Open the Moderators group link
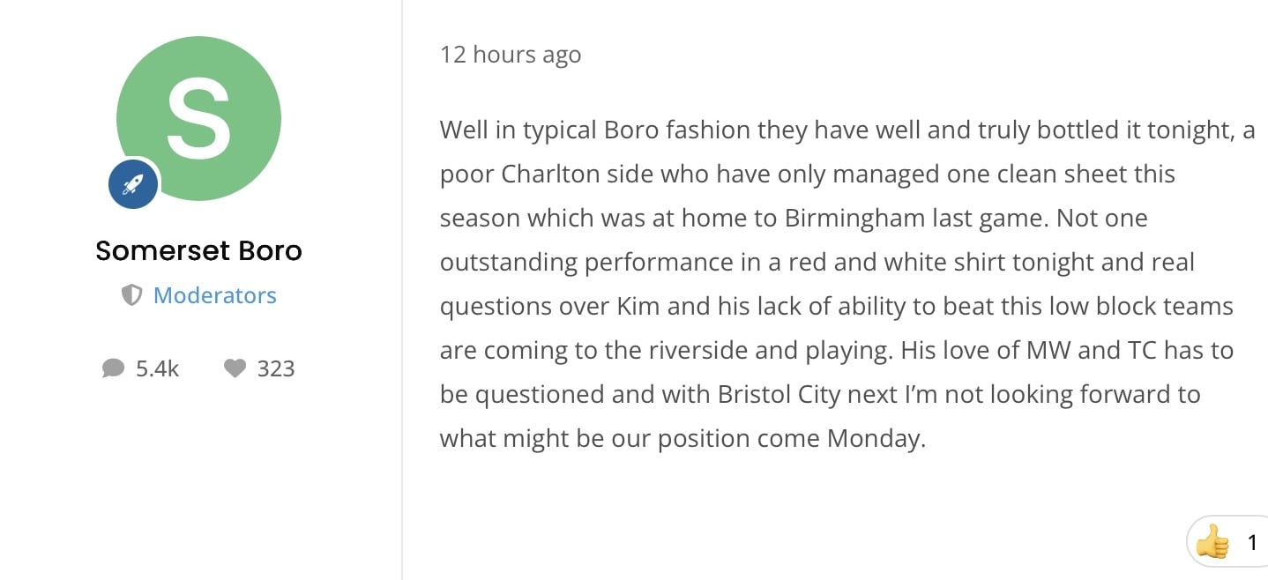The width and height of the screenshot is (1268, 580). pos(215,295)
